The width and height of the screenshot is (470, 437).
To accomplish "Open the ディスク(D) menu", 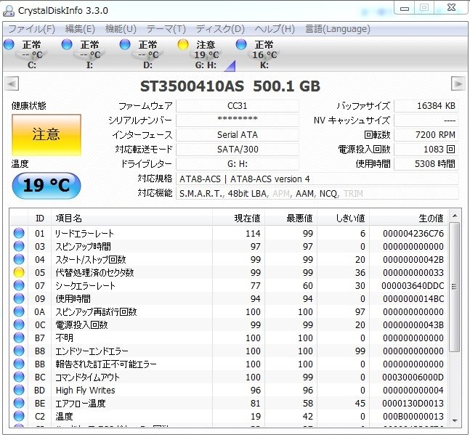I will tap(220, 29).
